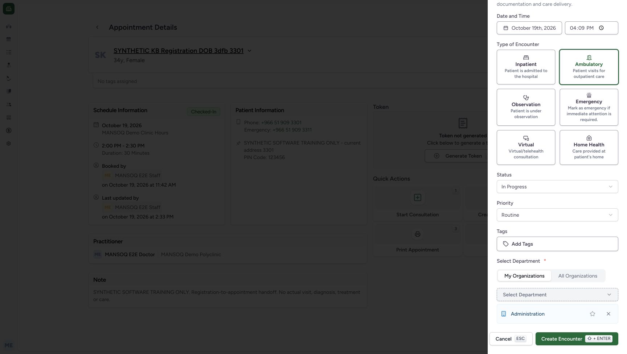Open the app logo in the sidebar

click(x=9, y=9)
